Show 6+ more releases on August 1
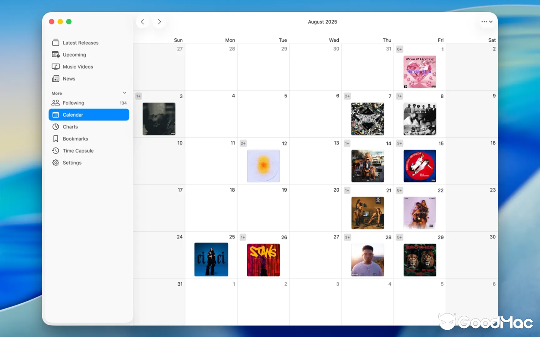Image resolution: width=540 pixels, height=337 pixels. [400, 49]
